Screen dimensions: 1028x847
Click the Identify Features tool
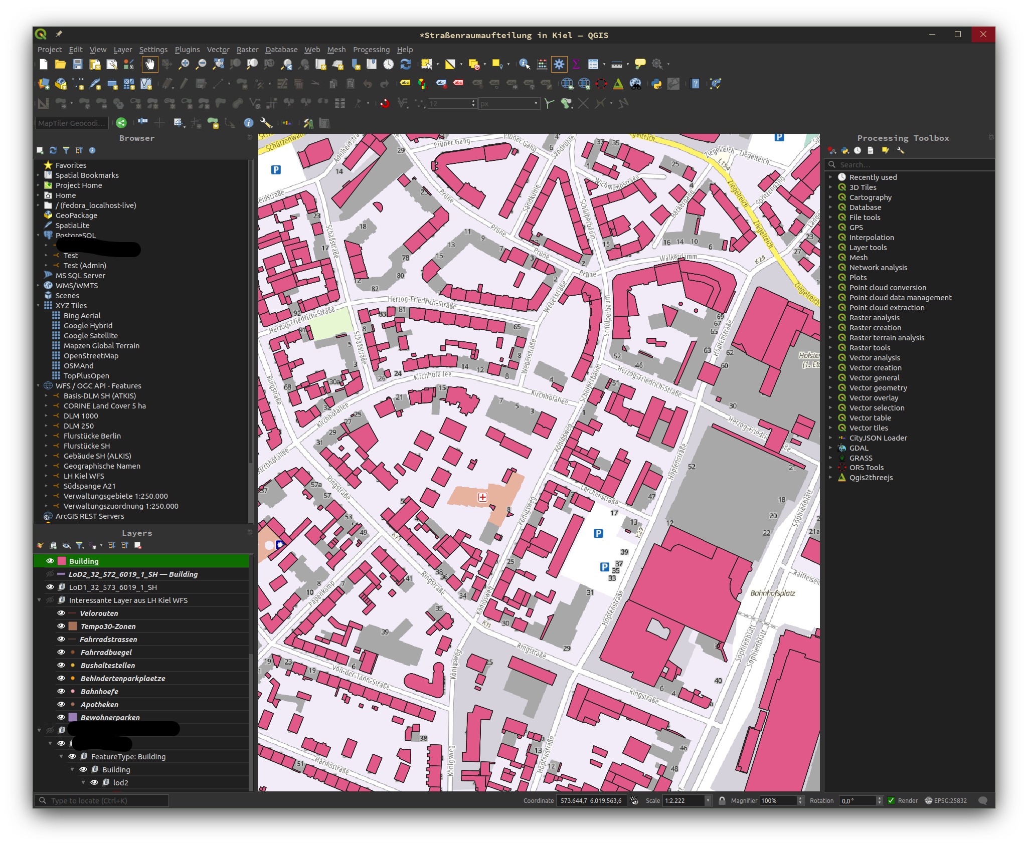[525, 64]
